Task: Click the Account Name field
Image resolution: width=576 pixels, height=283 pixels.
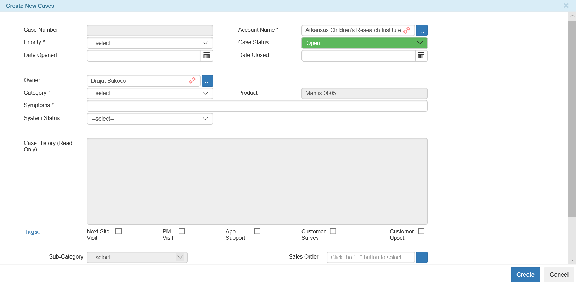Action: (x=358, y=30)
